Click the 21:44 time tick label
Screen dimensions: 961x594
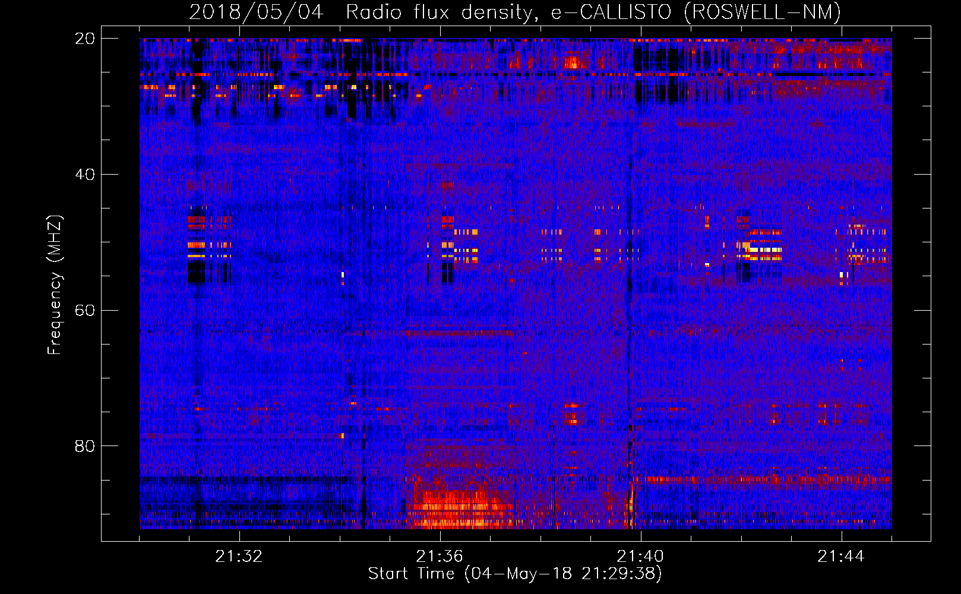tap(841, 557)
